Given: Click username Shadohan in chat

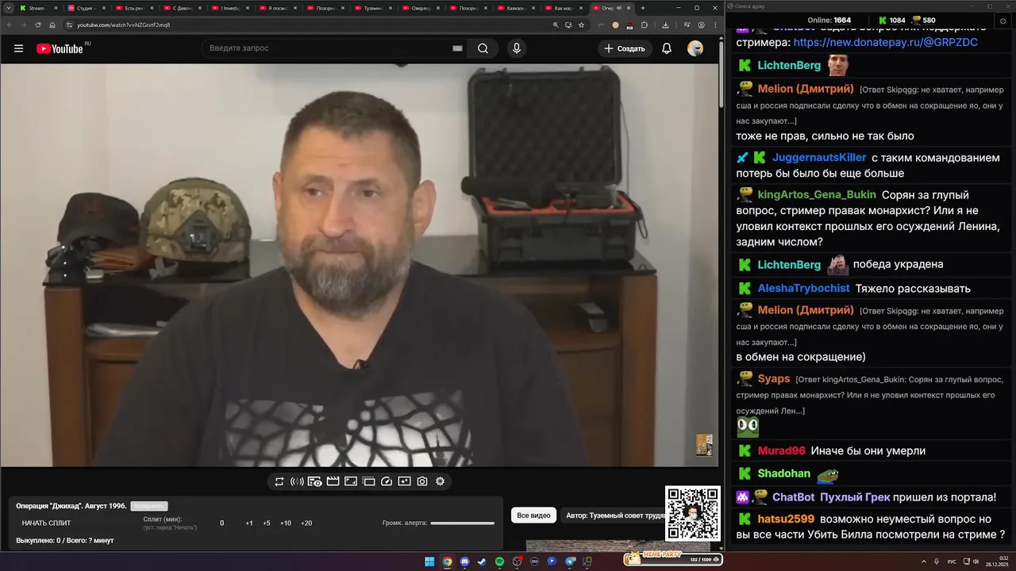Looking at the screenshot, I should (783, 474).
